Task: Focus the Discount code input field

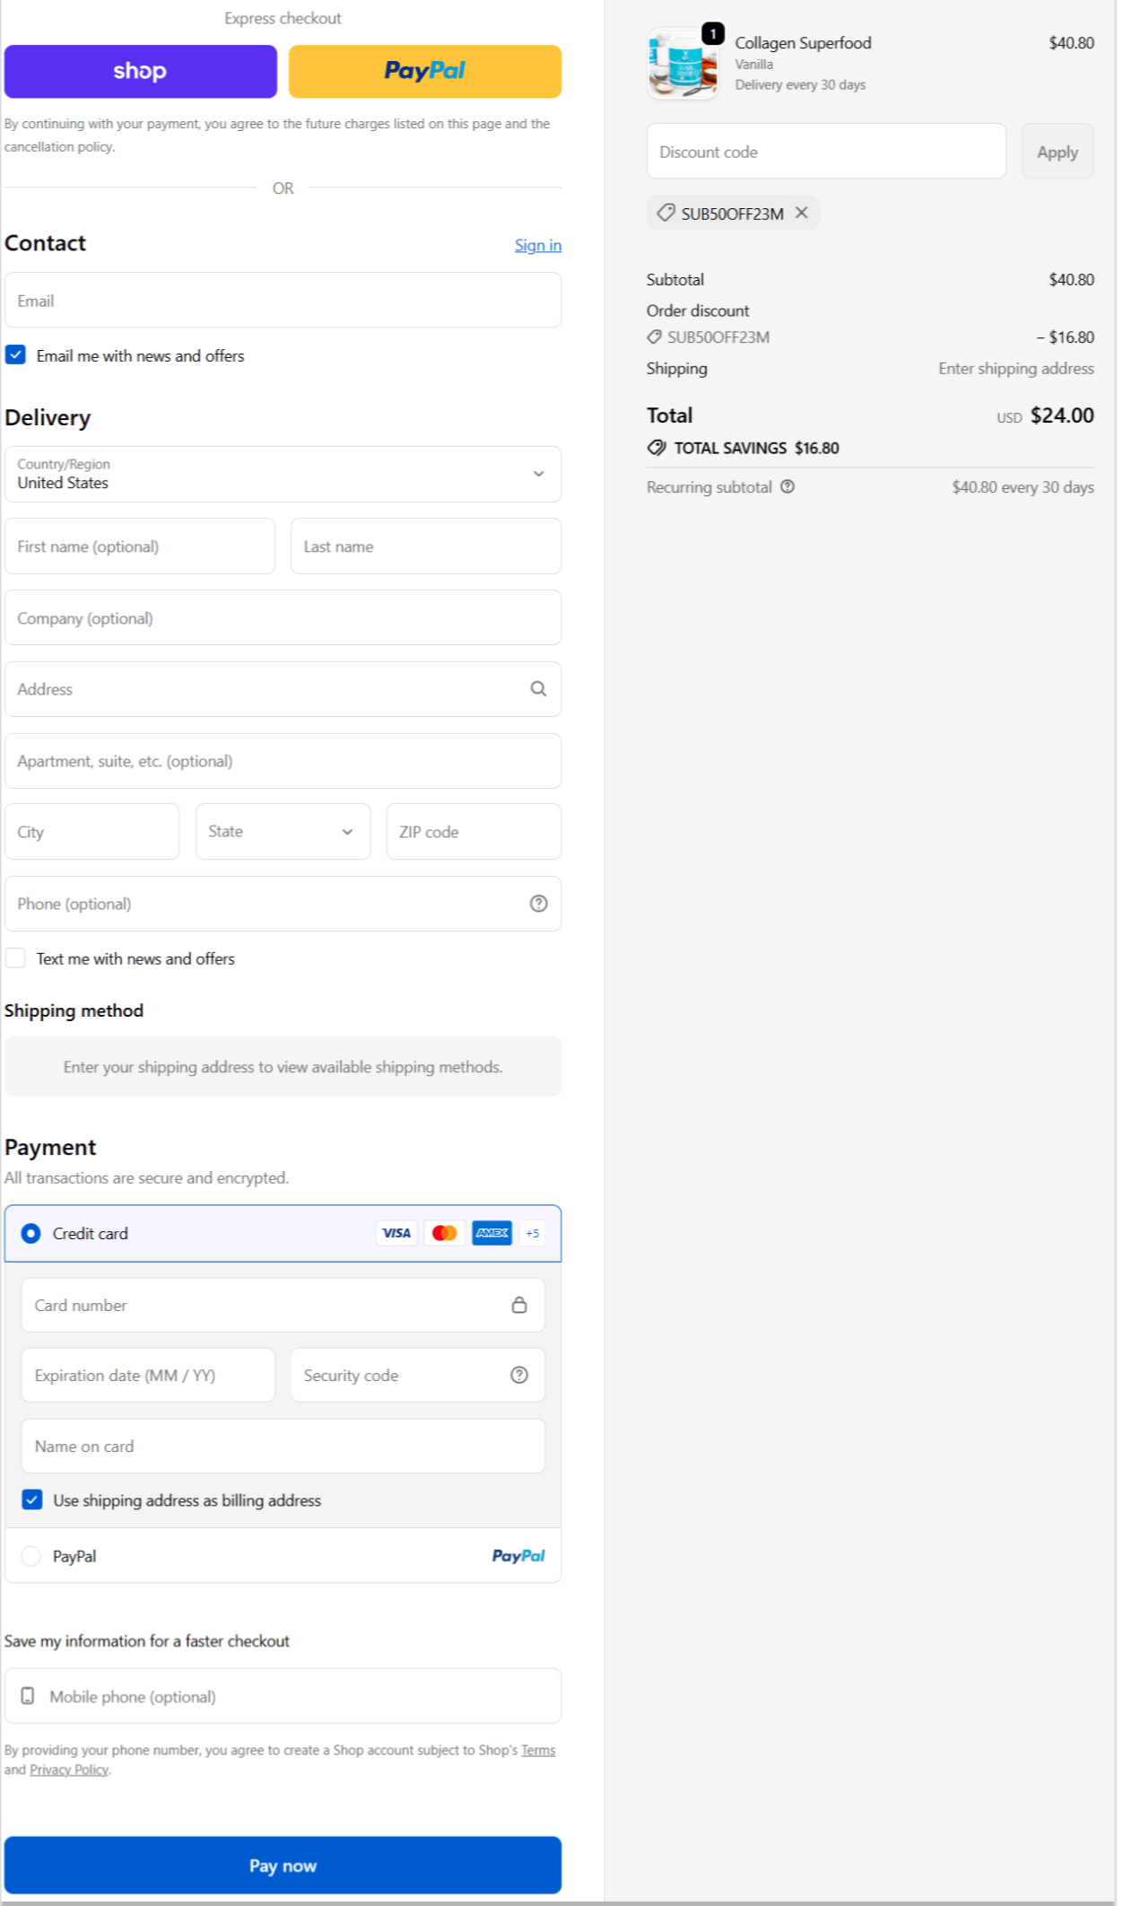Action: (825, 152)
